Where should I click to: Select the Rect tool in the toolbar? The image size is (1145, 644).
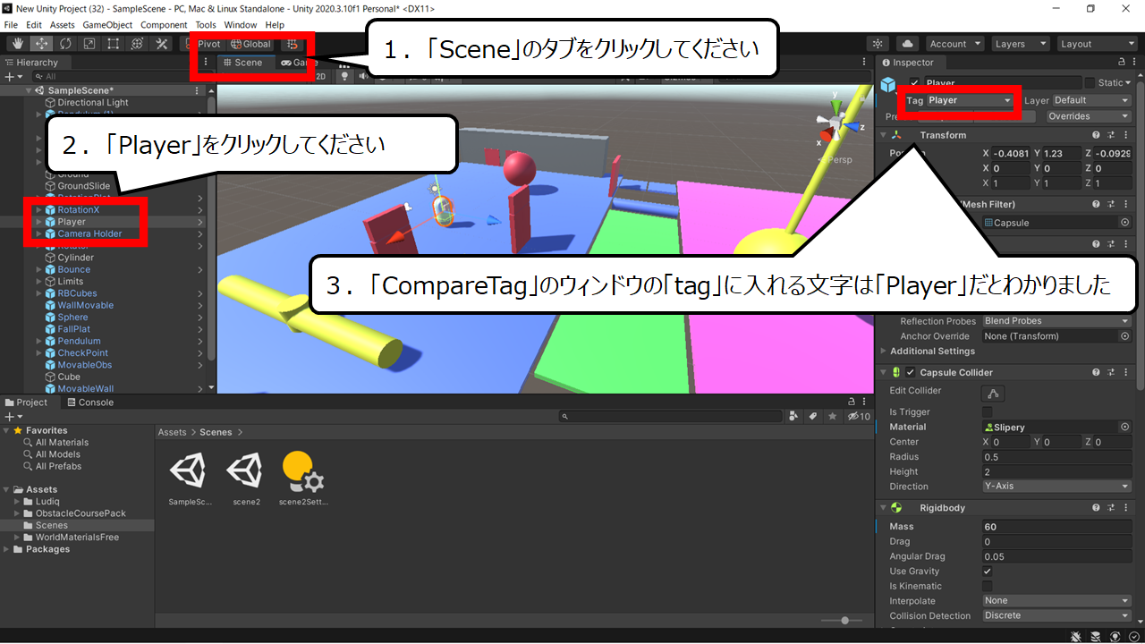point(114,44)
